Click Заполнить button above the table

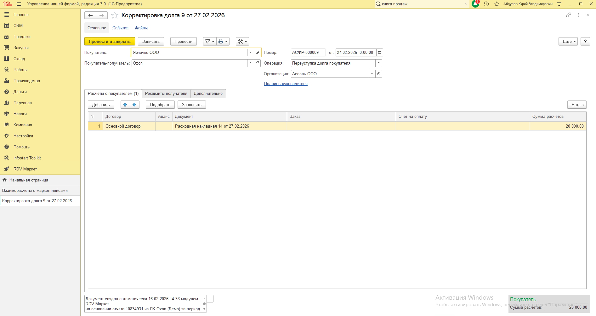coord(191,105)
